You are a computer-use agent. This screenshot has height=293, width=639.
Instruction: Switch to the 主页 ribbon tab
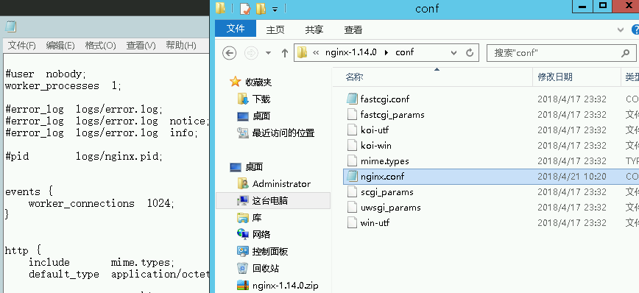(275, 29)
